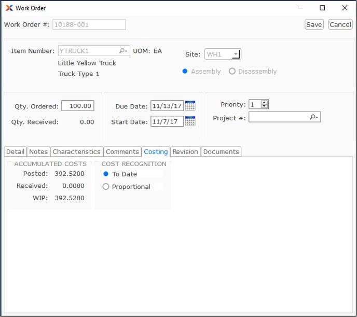Click the Project # search magnifier icon

(x=314, y=118)
